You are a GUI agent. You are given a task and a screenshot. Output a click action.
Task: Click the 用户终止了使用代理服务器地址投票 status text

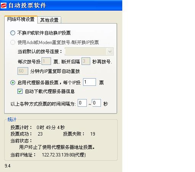coord(57,147)
